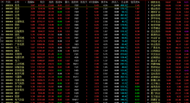Select the 软件服务 sector row

[x=70, y=90]
